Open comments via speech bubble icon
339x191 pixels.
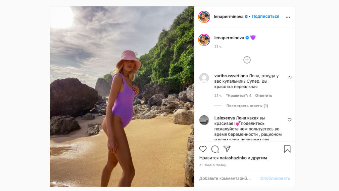tap(215, 149)
